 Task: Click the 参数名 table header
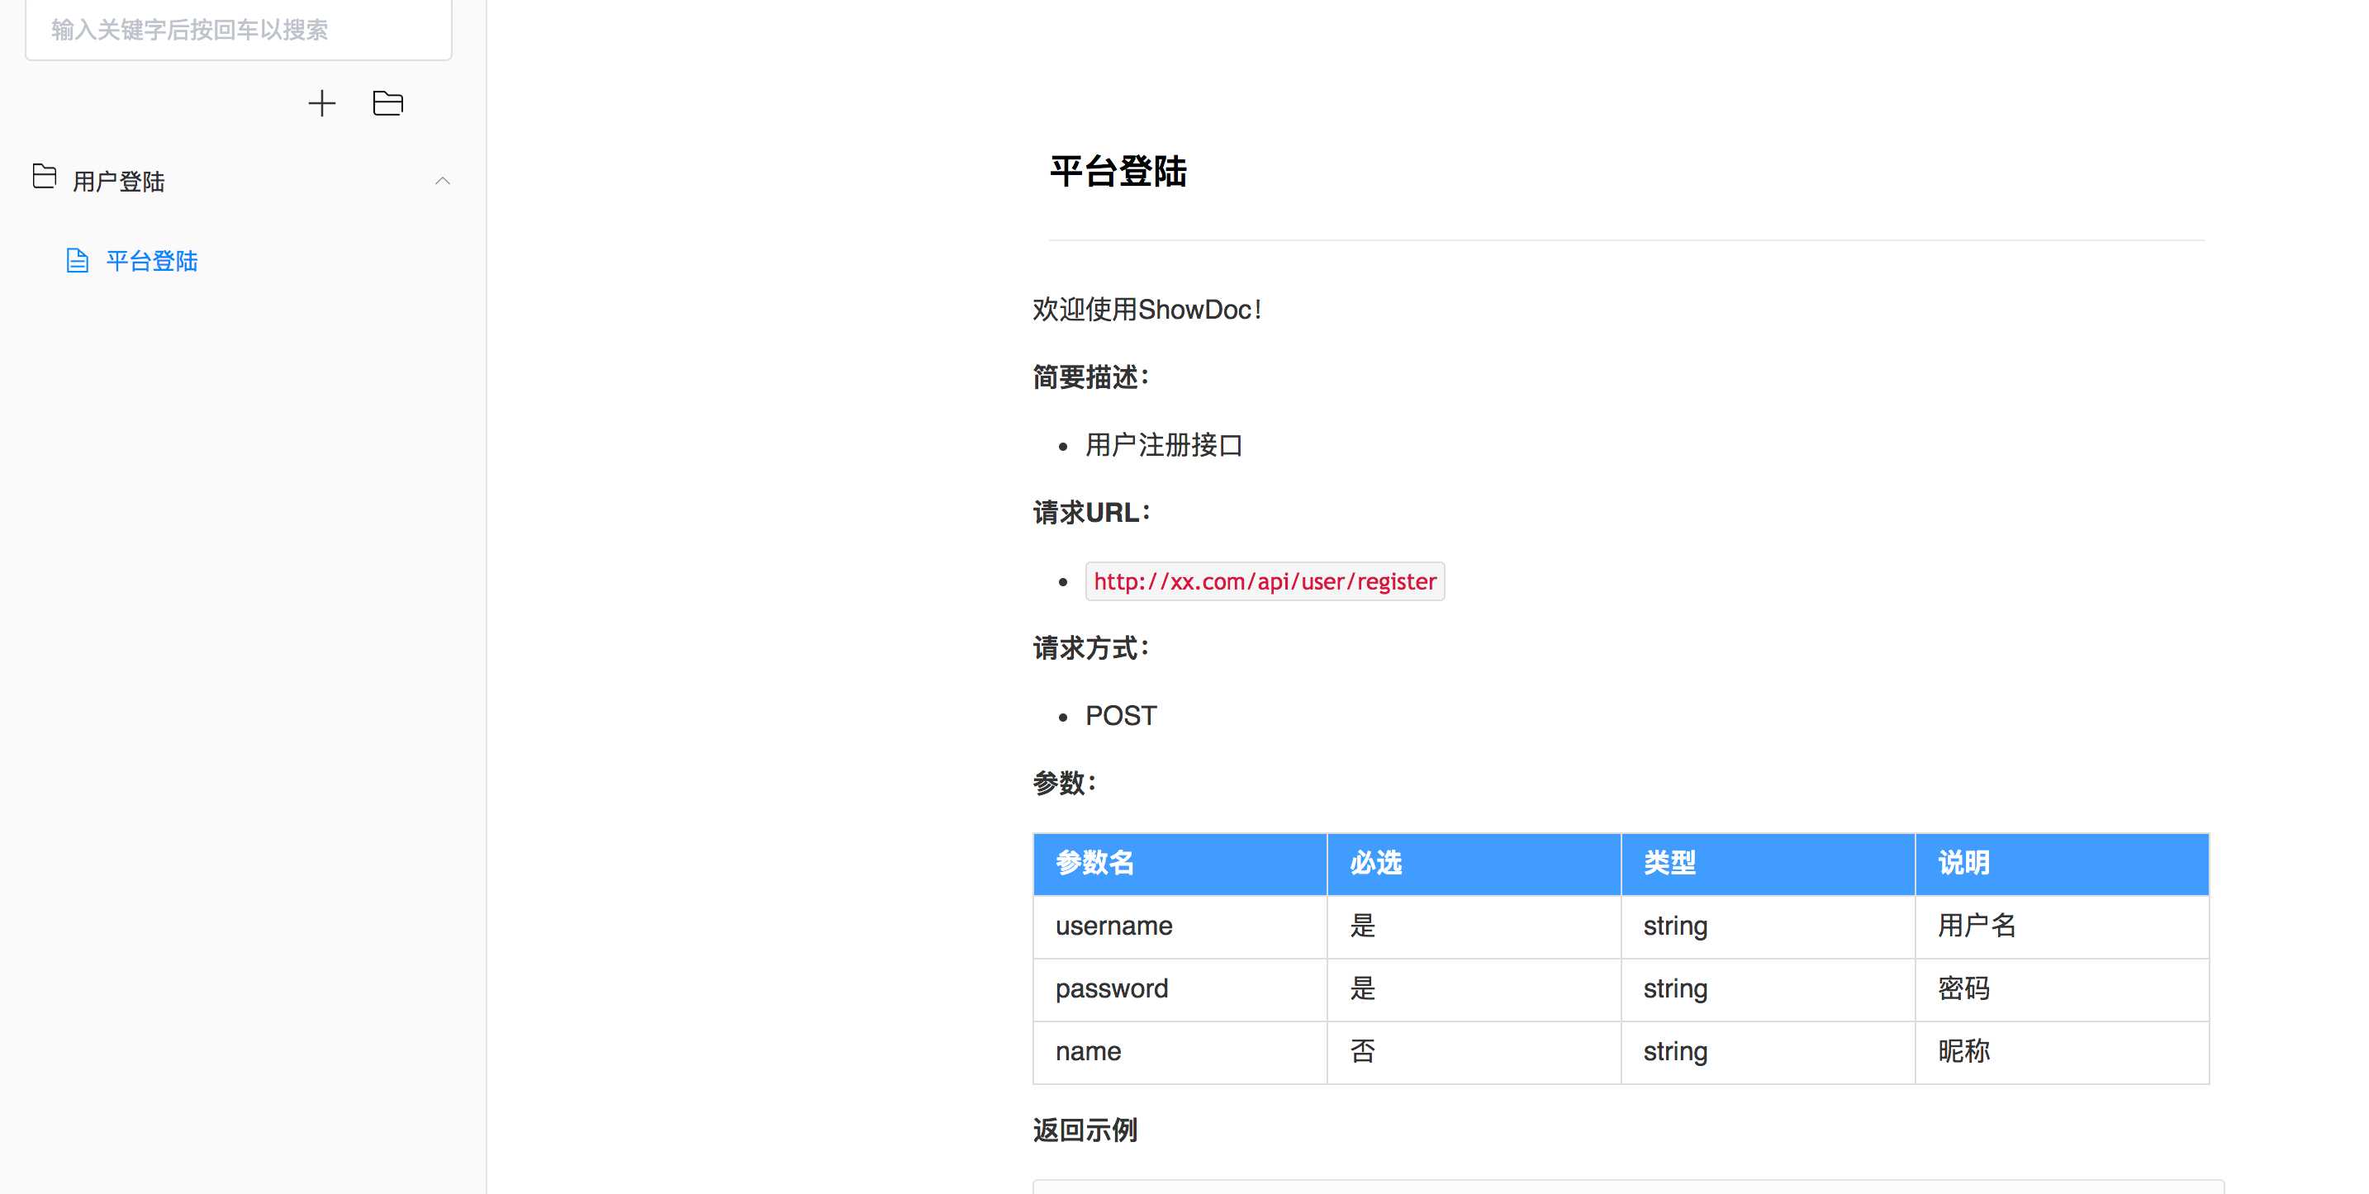click(1180, 864)
